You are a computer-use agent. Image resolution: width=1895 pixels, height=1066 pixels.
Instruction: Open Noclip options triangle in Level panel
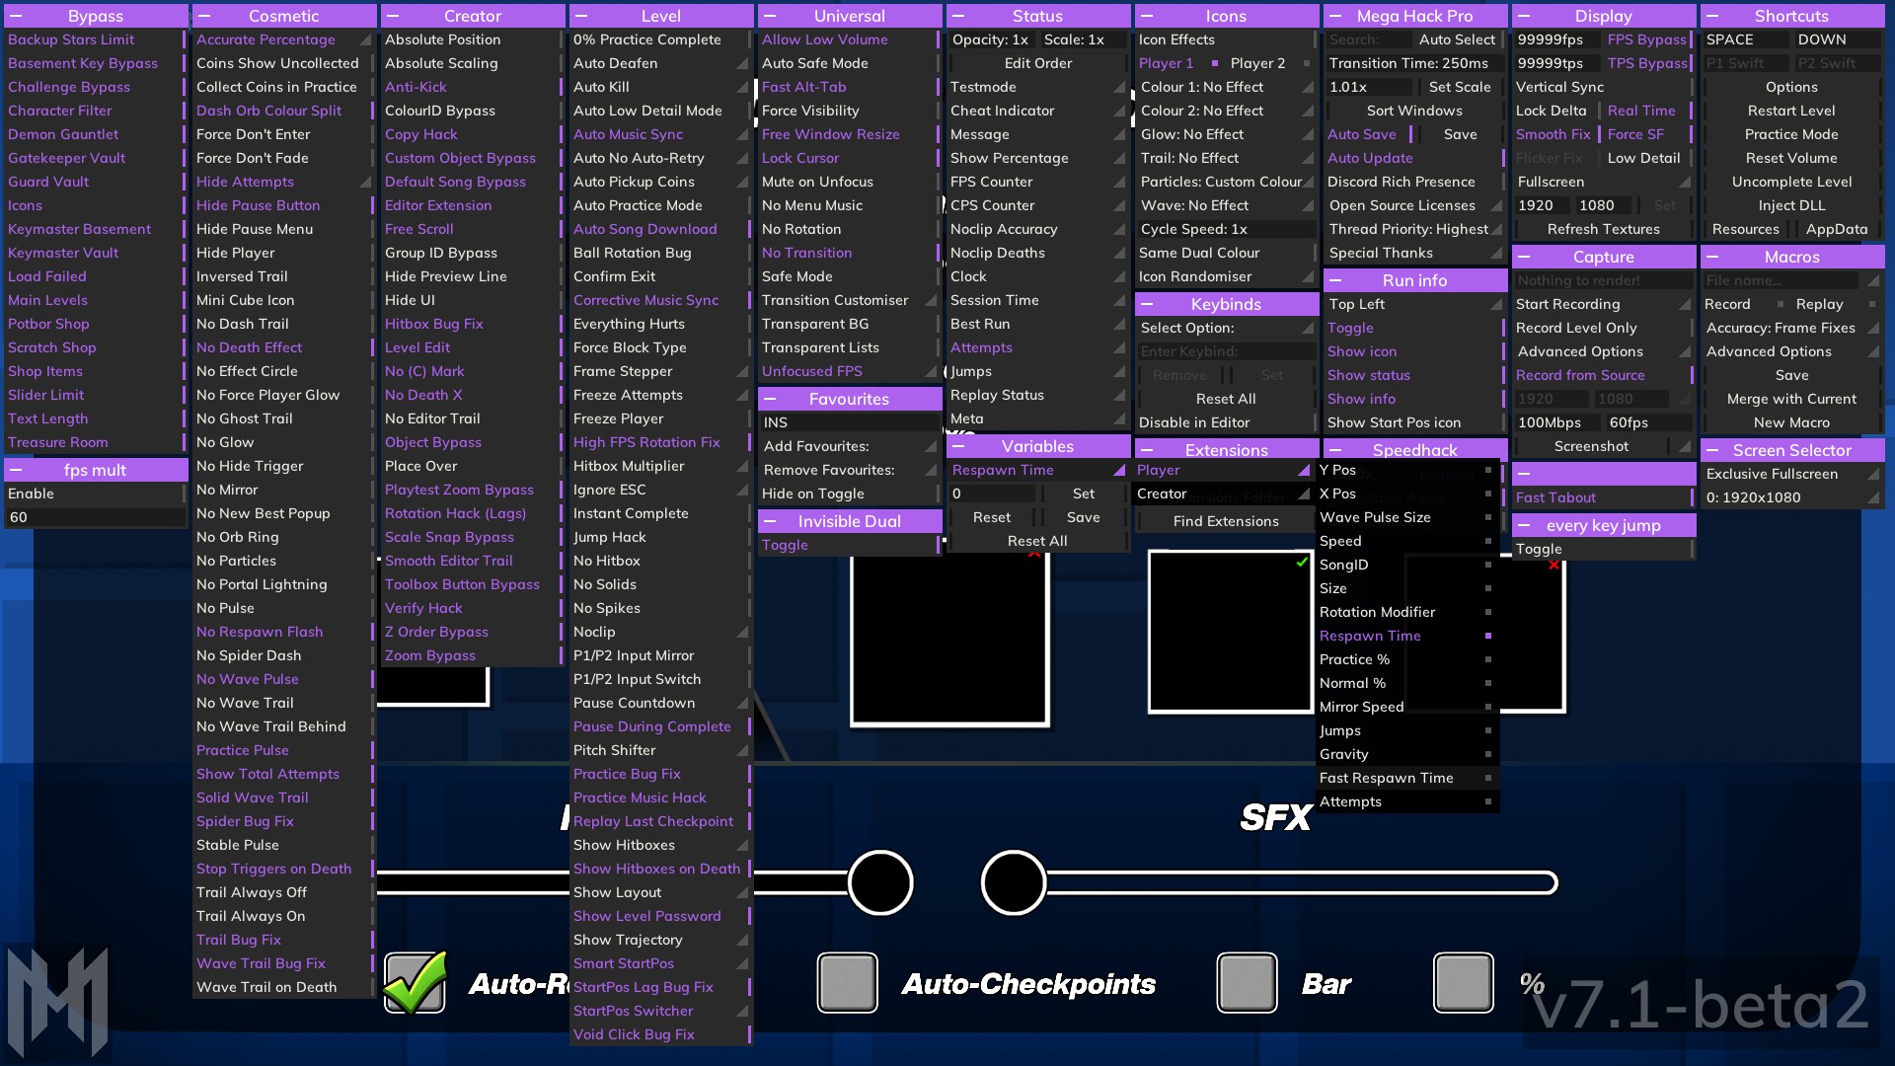click(742, 632)
